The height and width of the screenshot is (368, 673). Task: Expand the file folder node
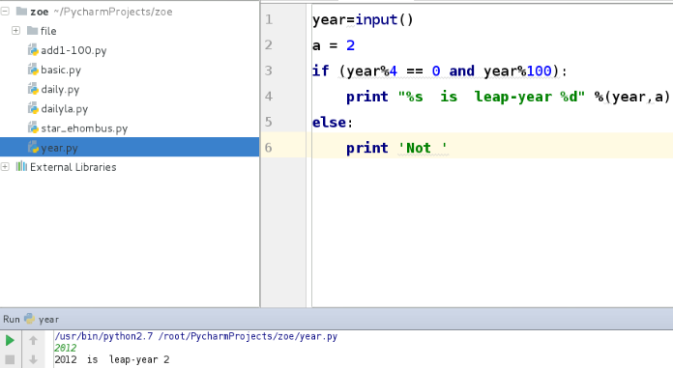[x=15, y=31]
